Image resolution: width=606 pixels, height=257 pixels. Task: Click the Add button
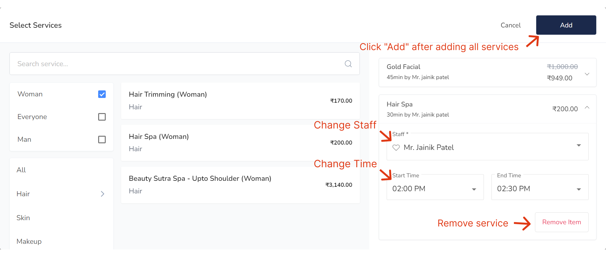[x=566, y=25]
